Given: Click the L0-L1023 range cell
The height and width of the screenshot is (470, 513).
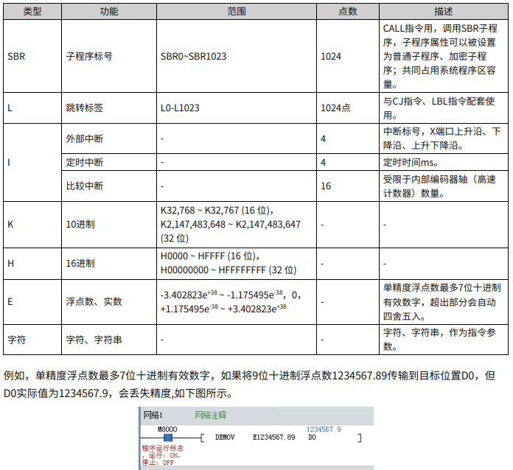Looking at the screenshot, I should pyautogui.click(x=236, y=108).
